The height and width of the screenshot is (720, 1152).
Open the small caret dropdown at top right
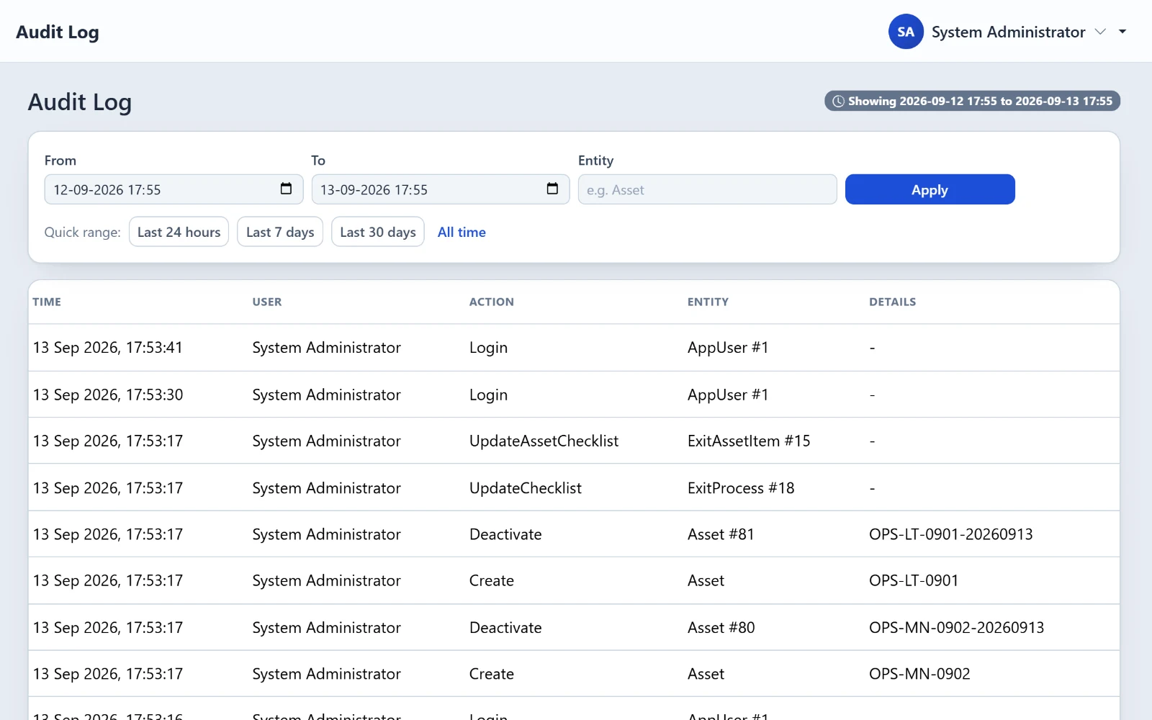coord(1122,32)
